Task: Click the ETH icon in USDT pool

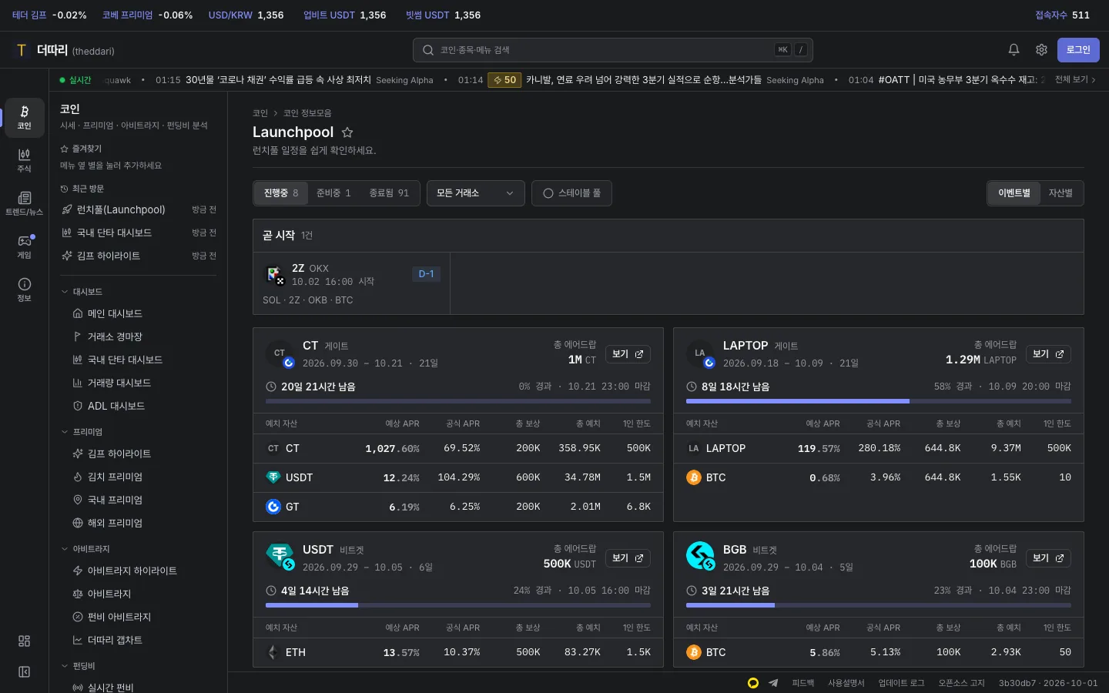Action: [273, 652]
